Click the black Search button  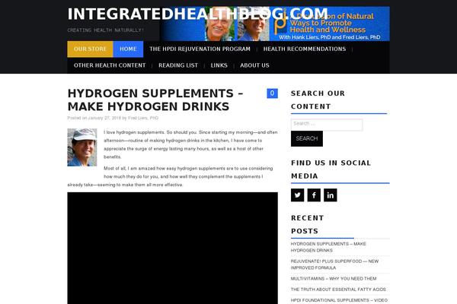coord(307,139)
